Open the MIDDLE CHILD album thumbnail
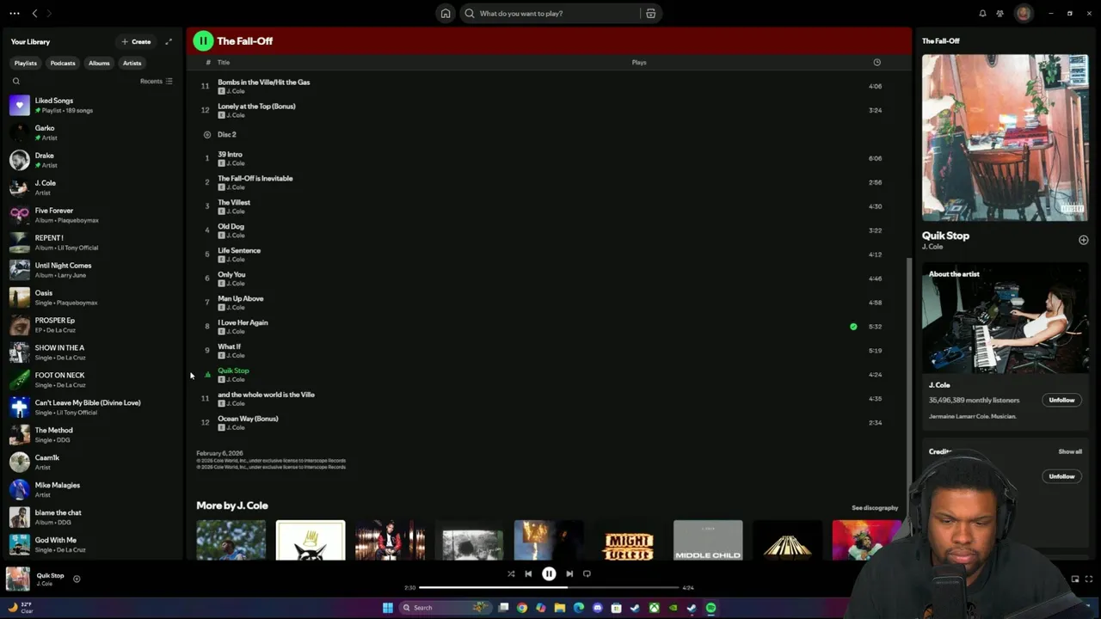 (708, 541)
